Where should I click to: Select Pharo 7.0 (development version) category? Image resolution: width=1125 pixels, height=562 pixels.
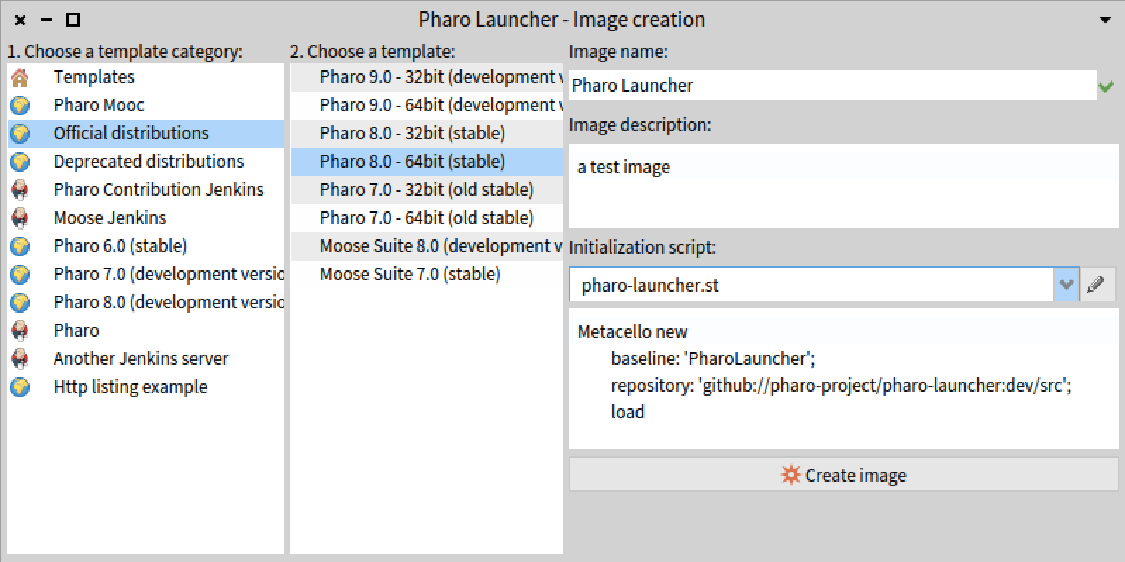[x=146, y=275]
